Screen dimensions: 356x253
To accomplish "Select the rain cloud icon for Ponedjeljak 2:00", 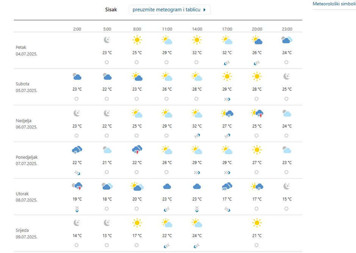I will click(x=77, y=150).
